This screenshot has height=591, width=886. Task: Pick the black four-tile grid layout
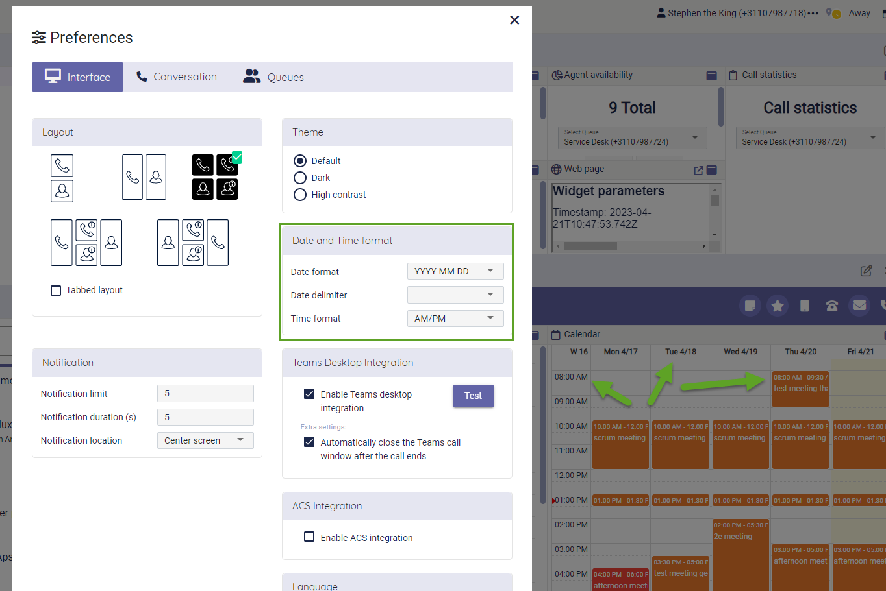coord(215,177)
